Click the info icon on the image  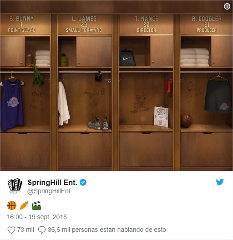click(x=227, y=6)
